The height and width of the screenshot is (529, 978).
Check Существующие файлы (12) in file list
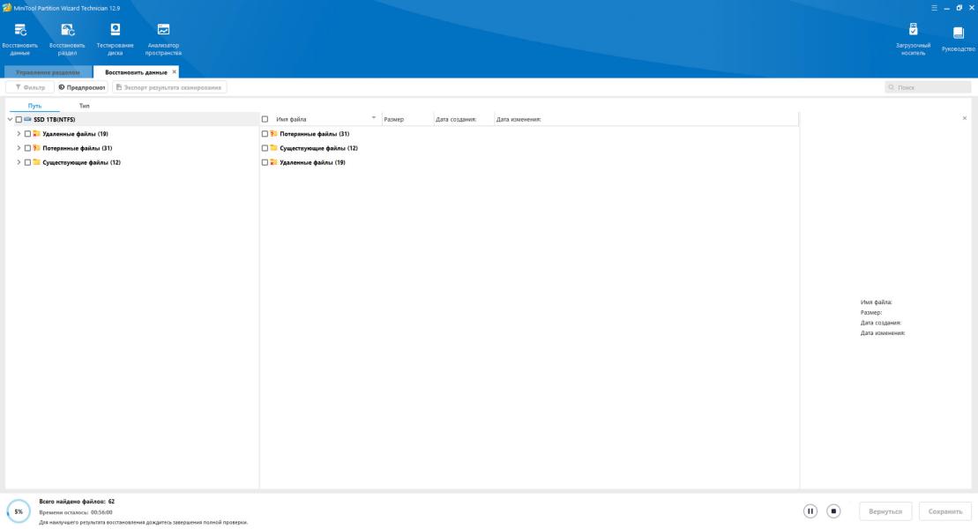tap(265, 148)
